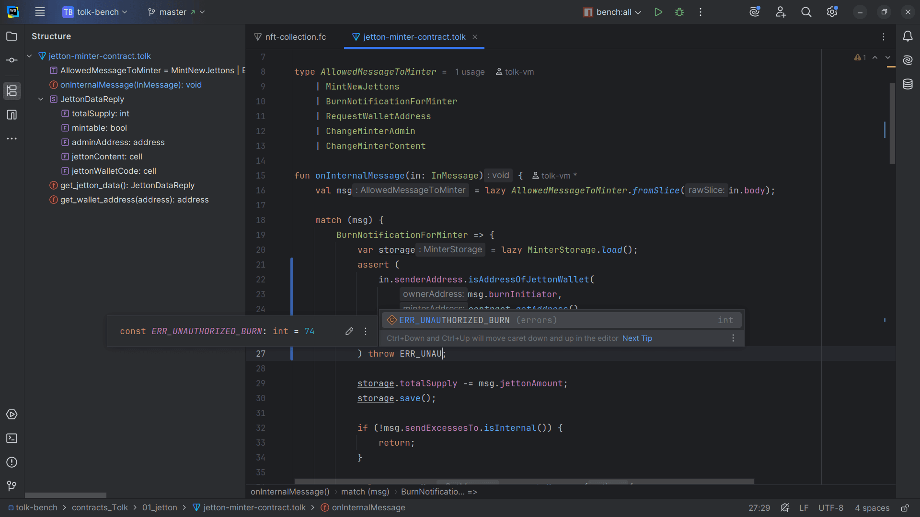Toggle the status bar AI completion icon

click(785, 508)
